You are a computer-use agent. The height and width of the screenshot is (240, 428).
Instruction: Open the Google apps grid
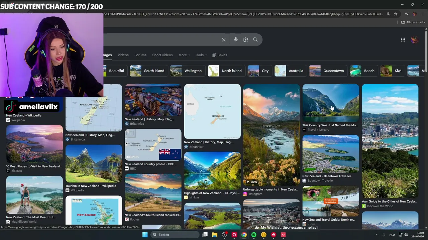click(x=403, y=40)
